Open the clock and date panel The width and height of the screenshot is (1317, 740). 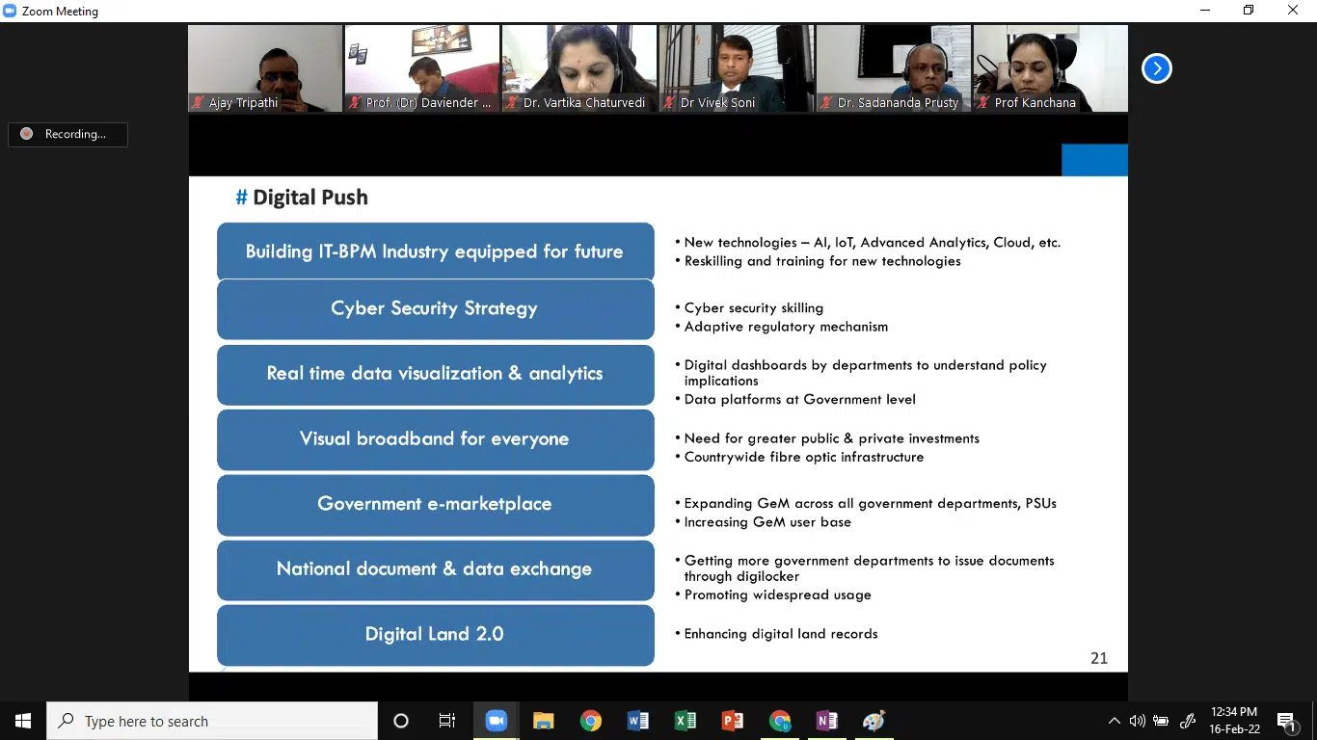(1234, 721)
